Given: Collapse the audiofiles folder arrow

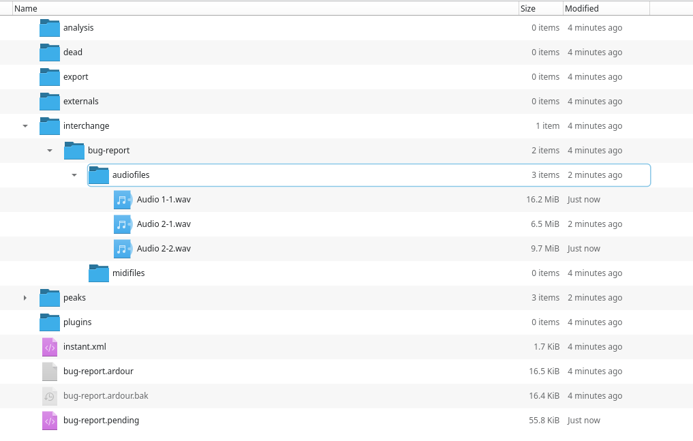Looking at the screenshot, I should coord(74,175).
